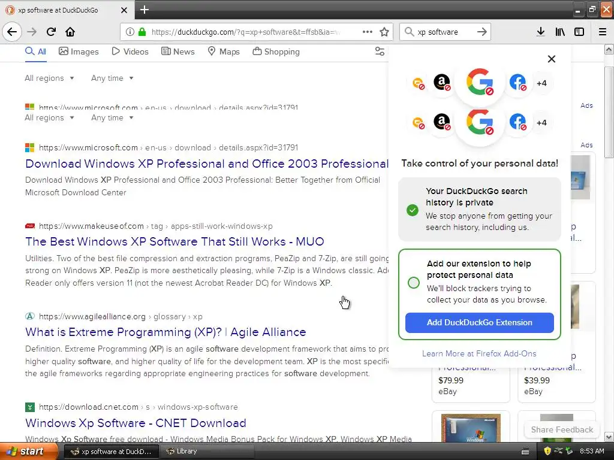Select the All results tab
The height and width of the screenshot is (460, 614).
(x=35, y=52)
